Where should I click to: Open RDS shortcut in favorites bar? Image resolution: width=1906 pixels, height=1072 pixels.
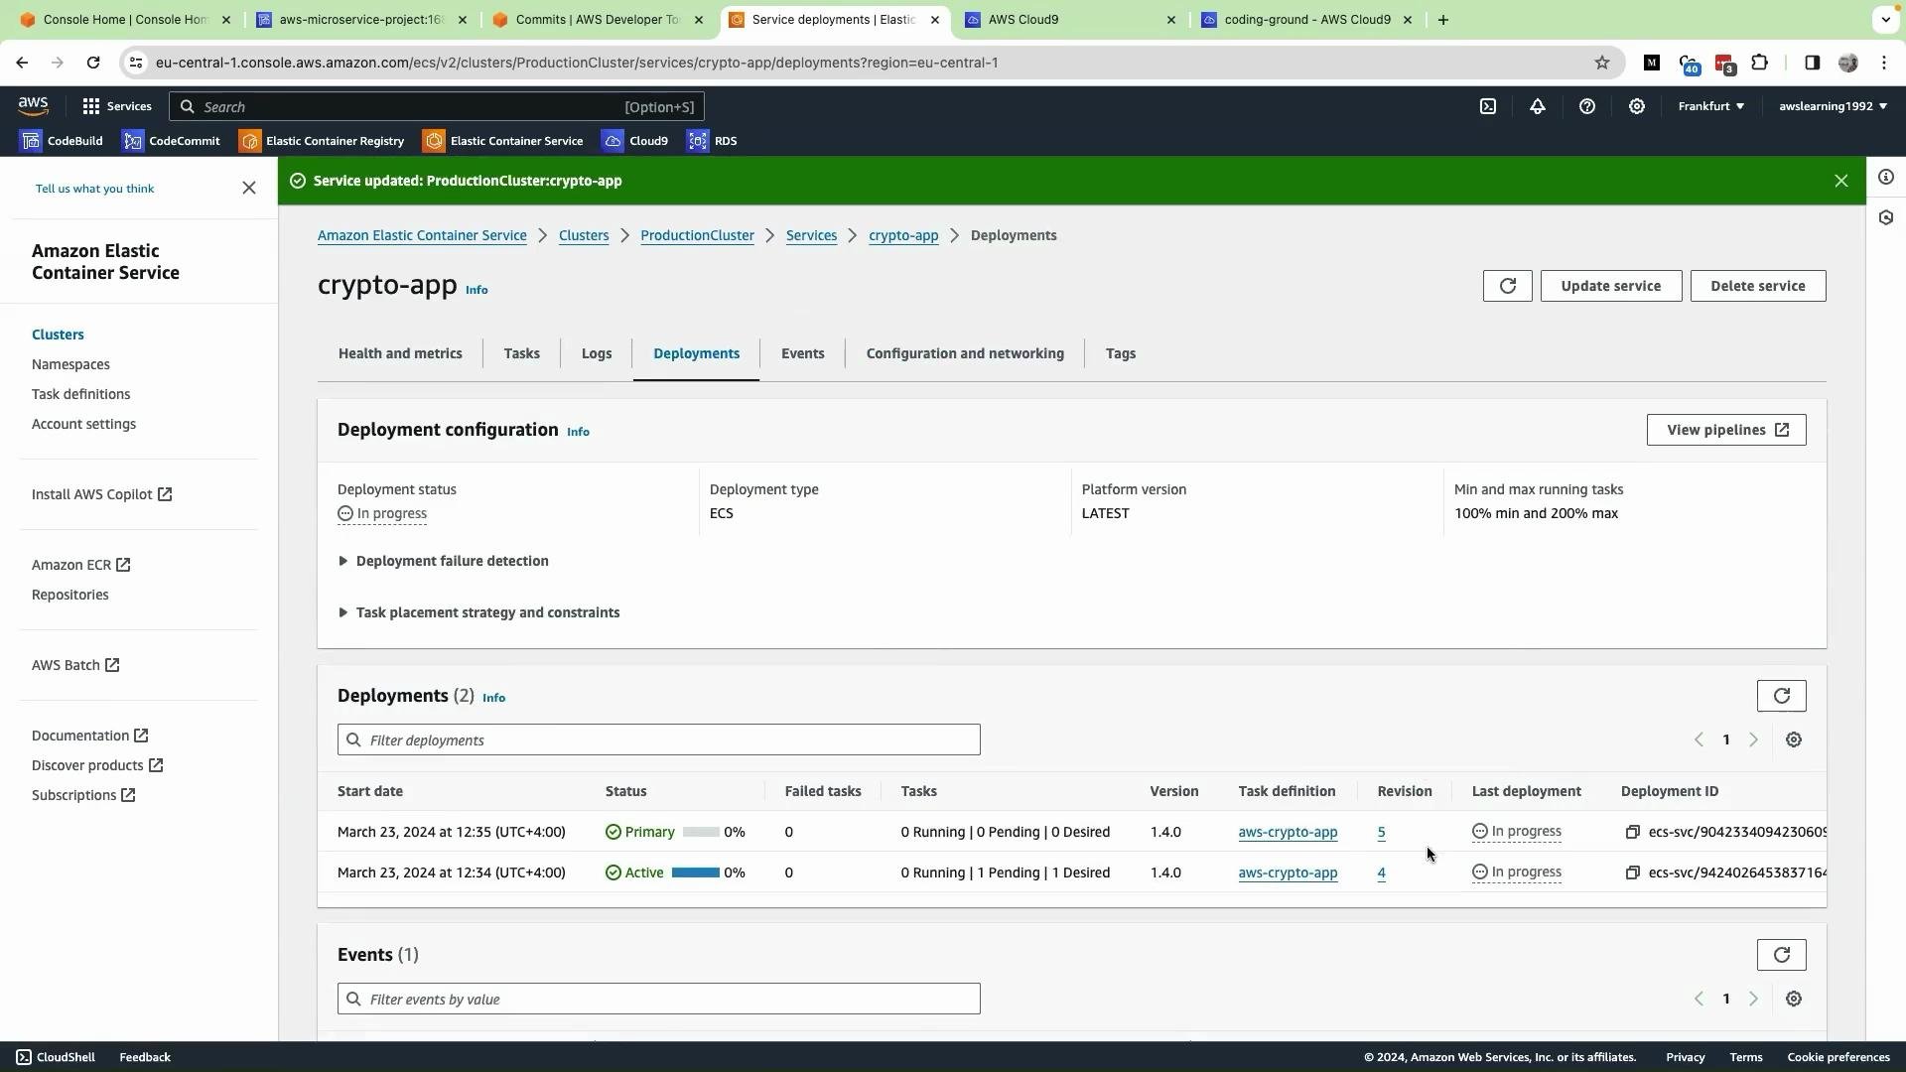point(712,141)
